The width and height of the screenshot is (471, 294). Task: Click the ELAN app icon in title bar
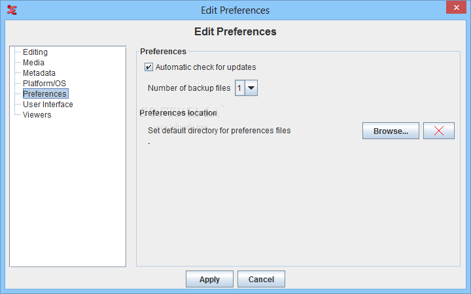pos(12,10)
